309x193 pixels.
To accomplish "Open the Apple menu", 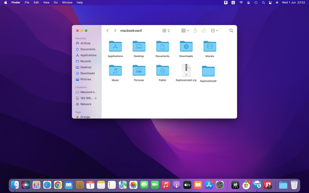I will 6,3.
